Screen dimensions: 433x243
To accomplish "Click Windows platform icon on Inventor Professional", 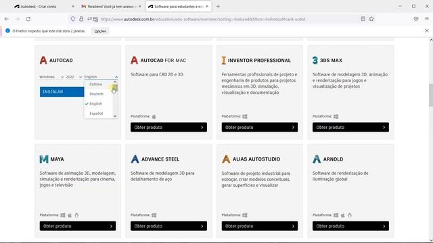I will pyautogui.click(x=245, y=116).
